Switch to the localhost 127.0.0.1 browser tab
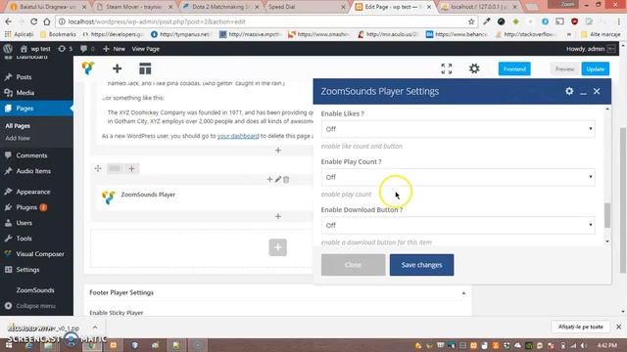 point(479,7)
